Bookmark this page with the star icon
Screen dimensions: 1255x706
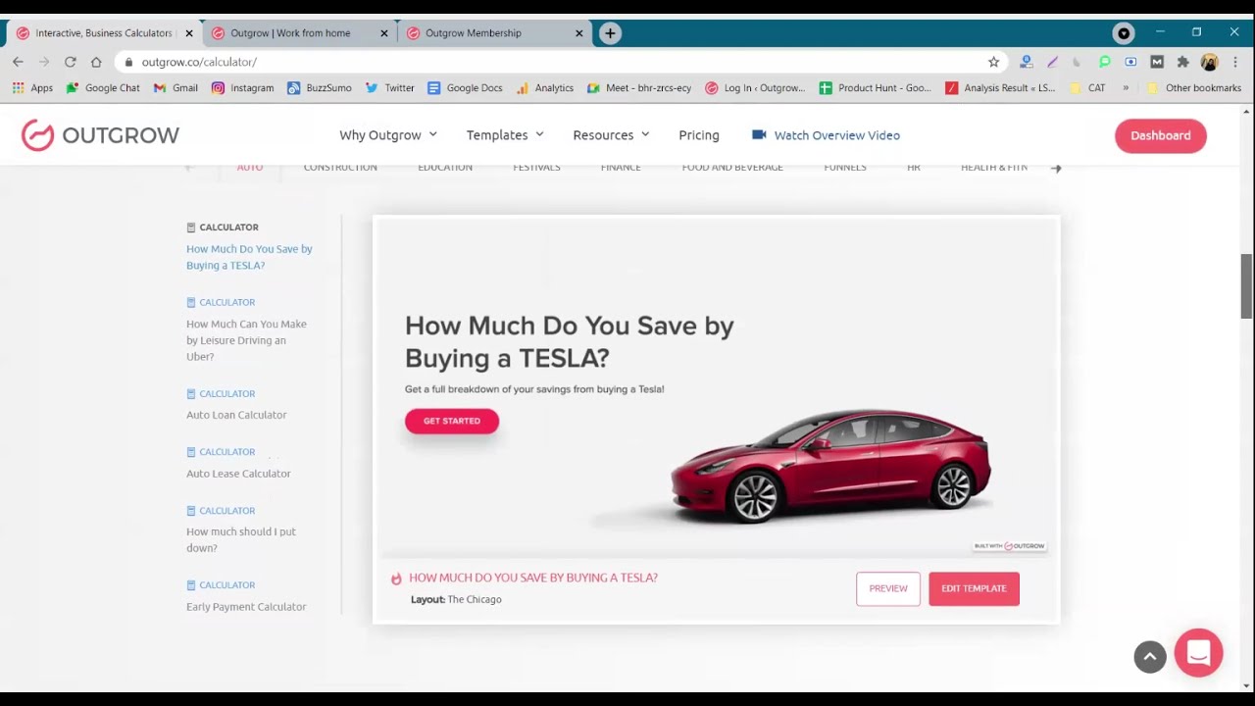[993, 62]
